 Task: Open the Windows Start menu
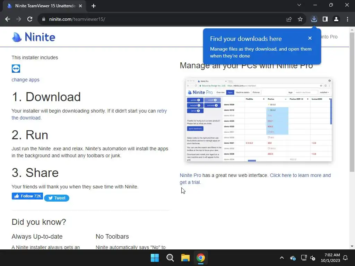coord(155,258)
